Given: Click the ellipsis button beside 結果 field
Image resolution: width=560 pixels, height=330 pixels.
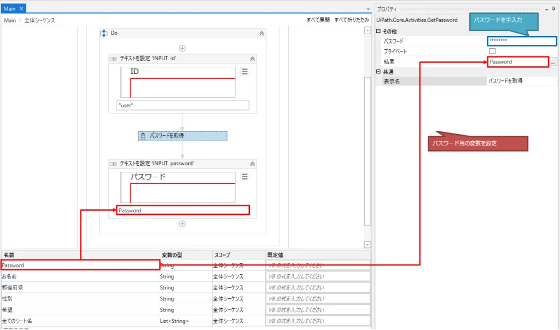Looking at the screenshot, I should tap(553, 62).
